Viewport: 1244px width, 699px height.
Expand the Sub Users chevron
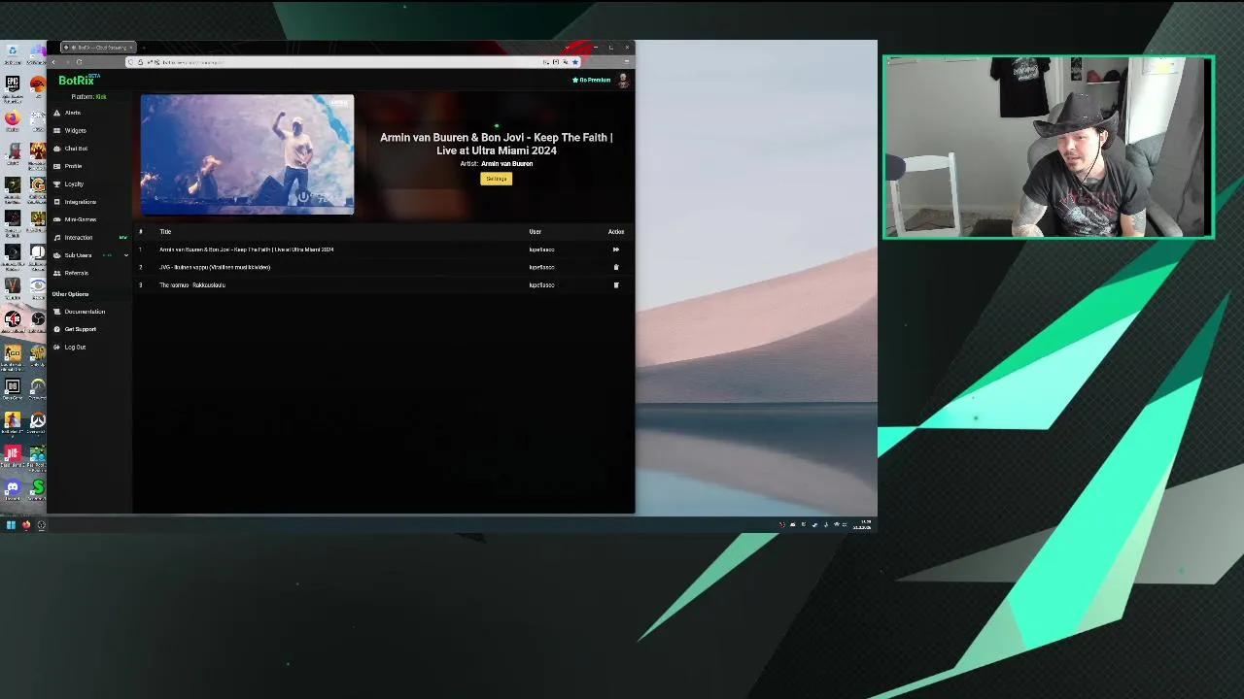pyautogui.click(x=125, y=255)
